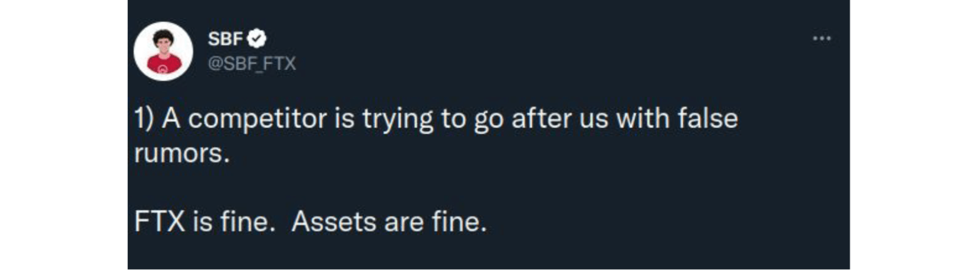
Task: Click the sentence "Assets are fine."
Action: [x=389, y=222]
